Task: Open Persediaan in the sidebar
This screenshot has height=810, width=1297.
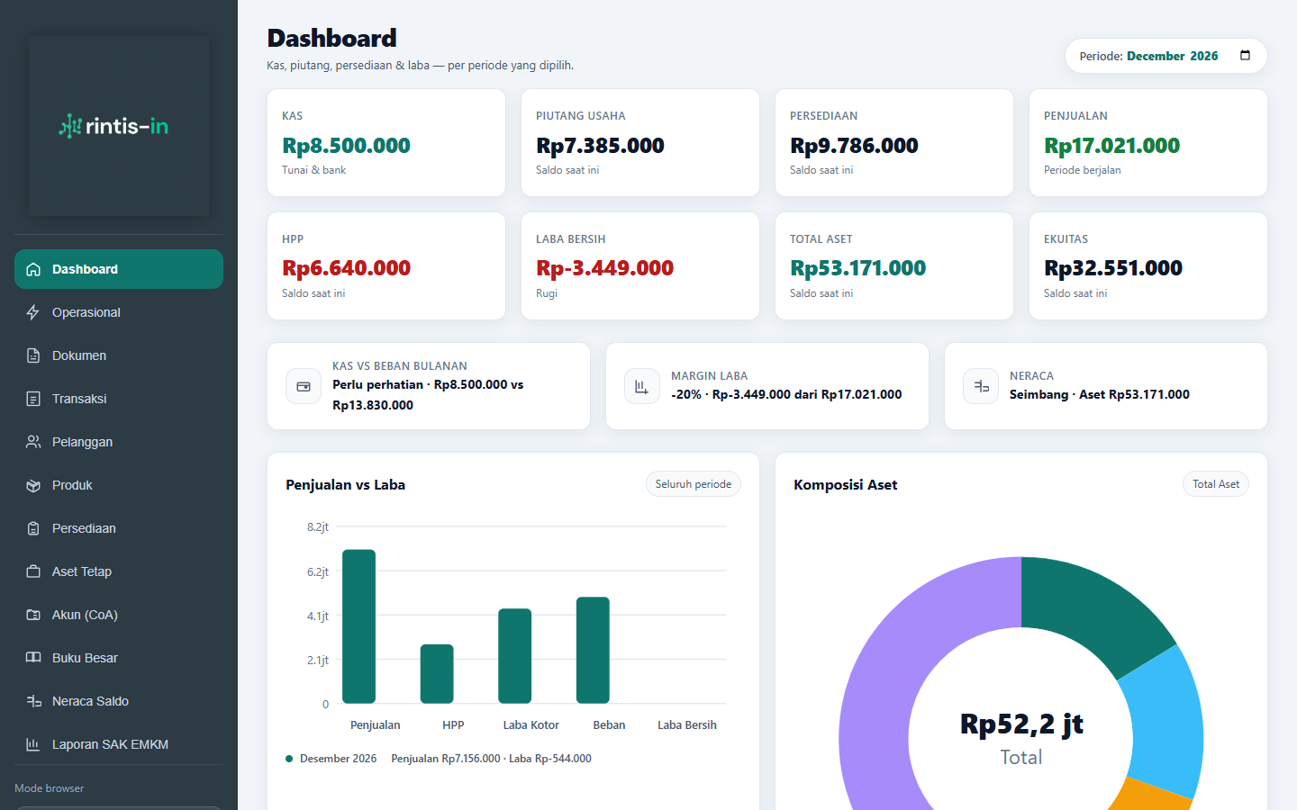Action: (119, 528)
